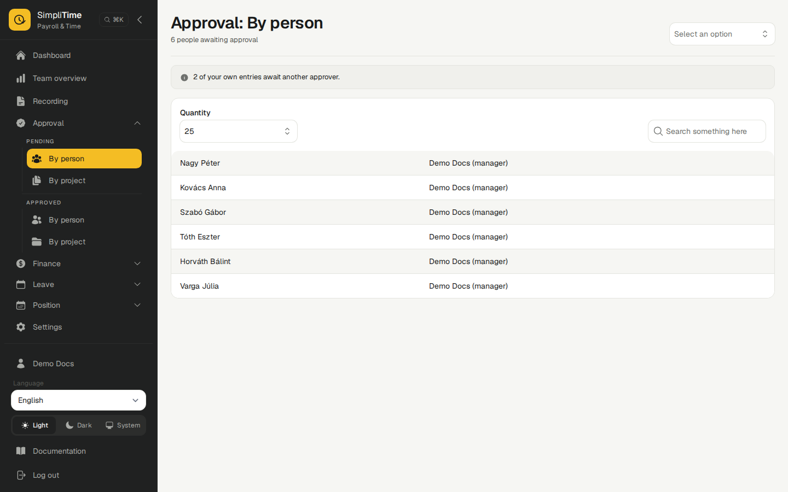Switch theme to Dark mode
Screen dimensions: 788x492
click(79, 425)
